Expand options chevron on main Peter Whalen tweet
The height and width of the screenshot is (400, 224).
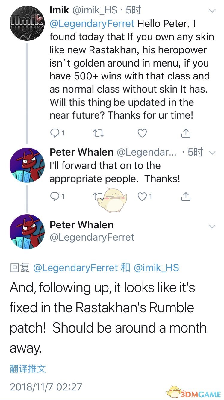[212, 226]
